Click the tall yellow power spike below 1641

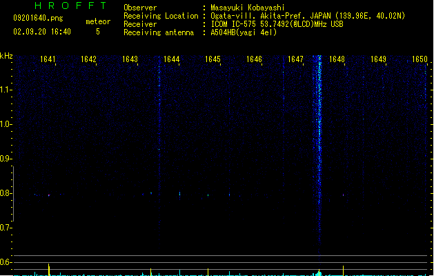[x=49, y=270]
